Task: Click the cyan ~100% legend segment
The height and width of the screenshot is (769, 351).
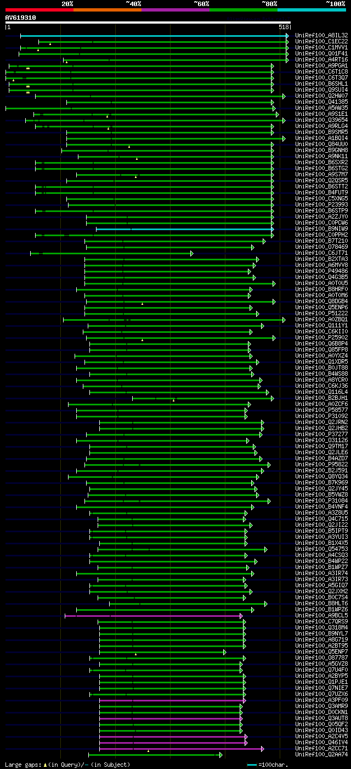Action: [x=312, y=10]
